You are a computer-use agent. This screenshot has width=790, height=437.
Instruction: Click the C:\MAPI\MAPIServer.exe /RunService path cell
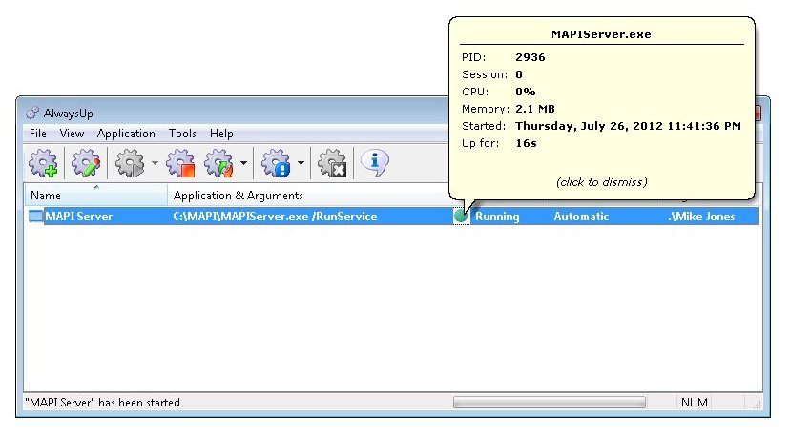(275, 217)
